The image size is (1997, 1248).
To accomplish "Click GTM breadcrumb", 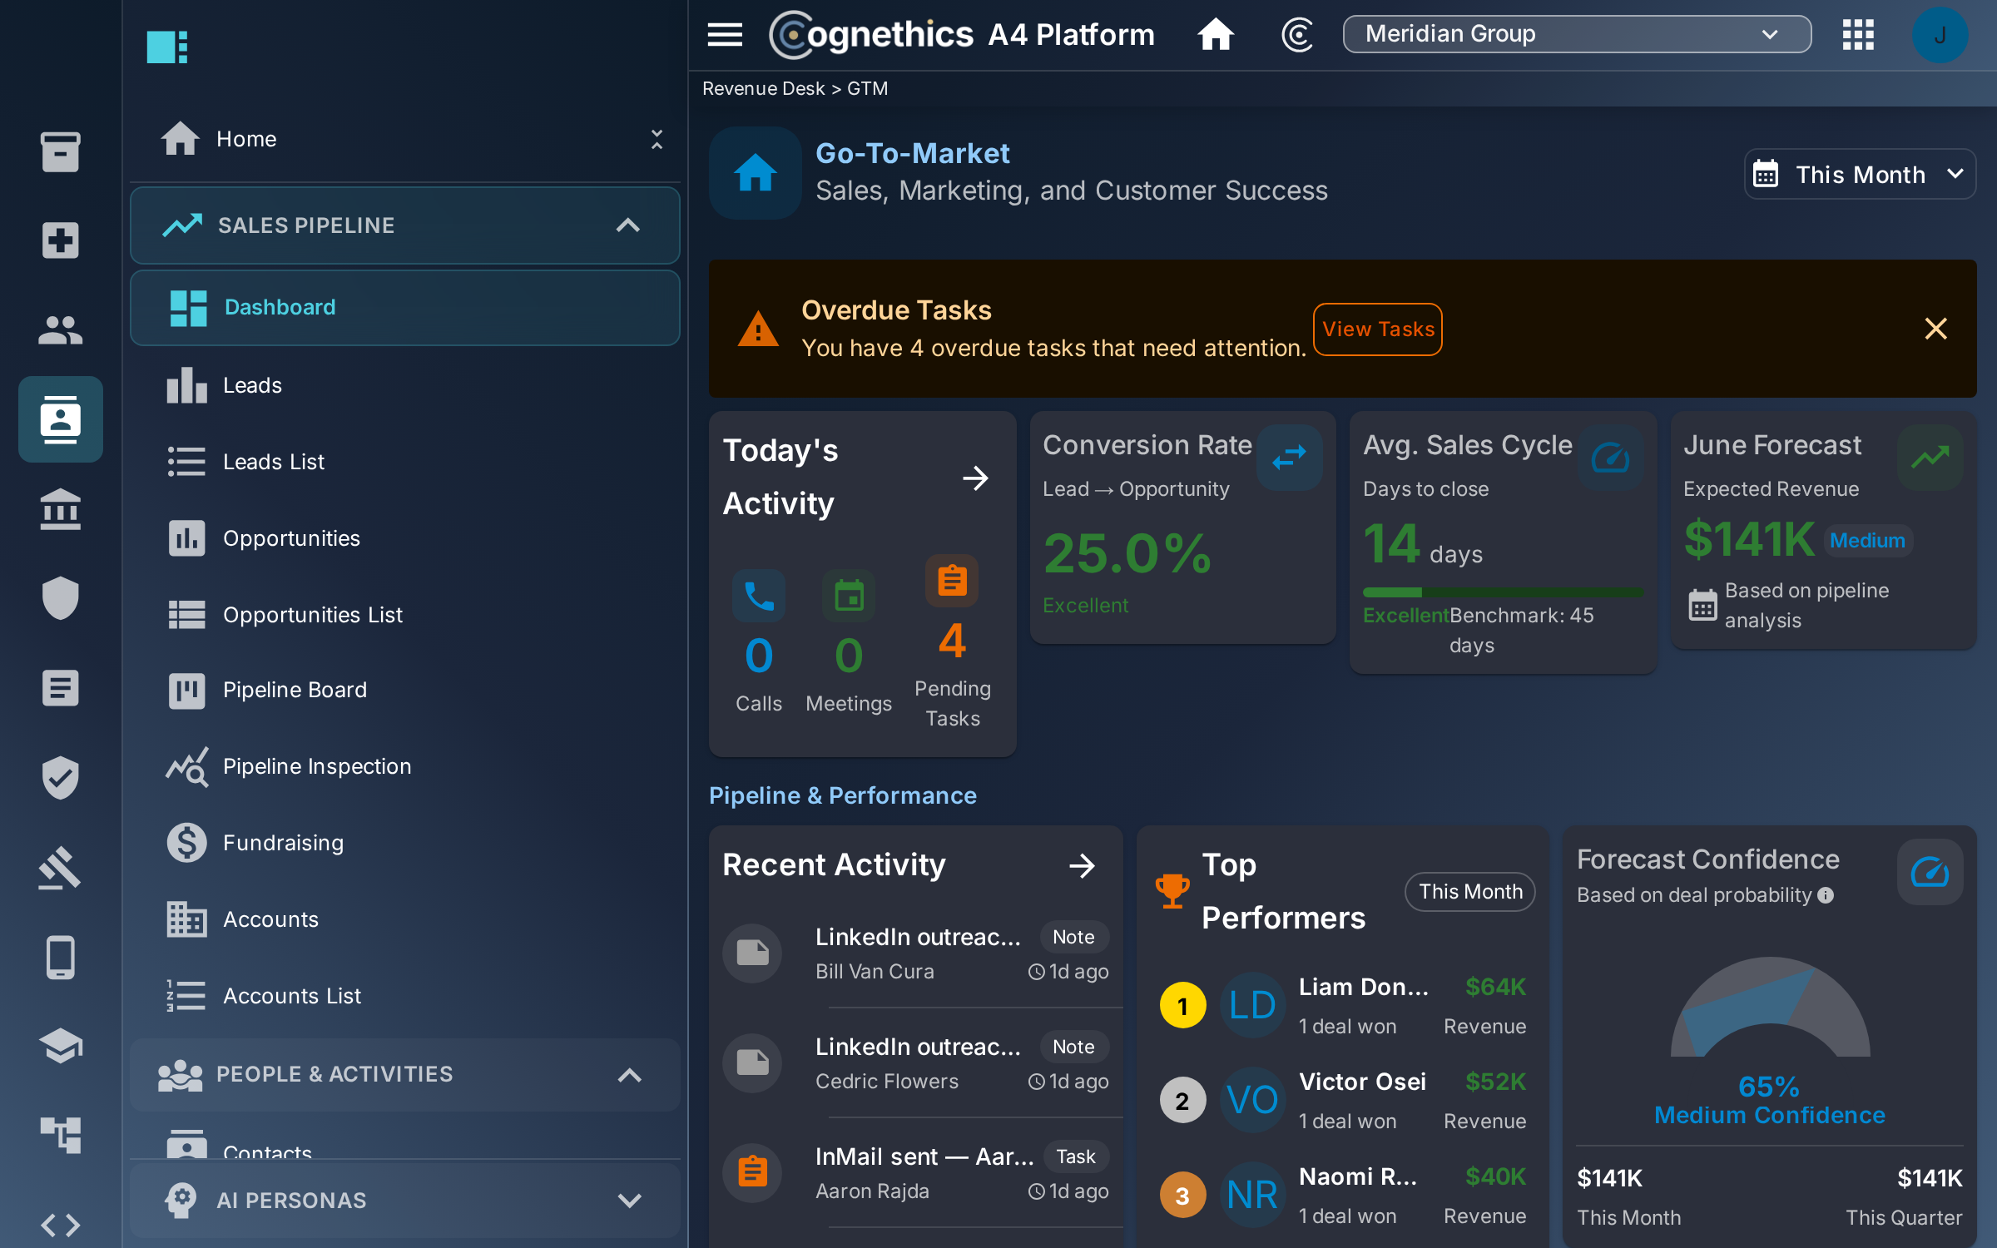I will coord(867,88).
